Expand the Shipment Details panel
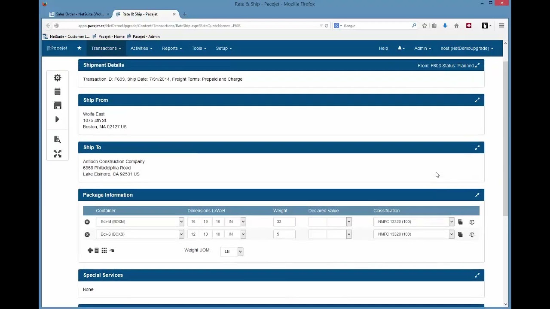 click(x=477, y=65)
